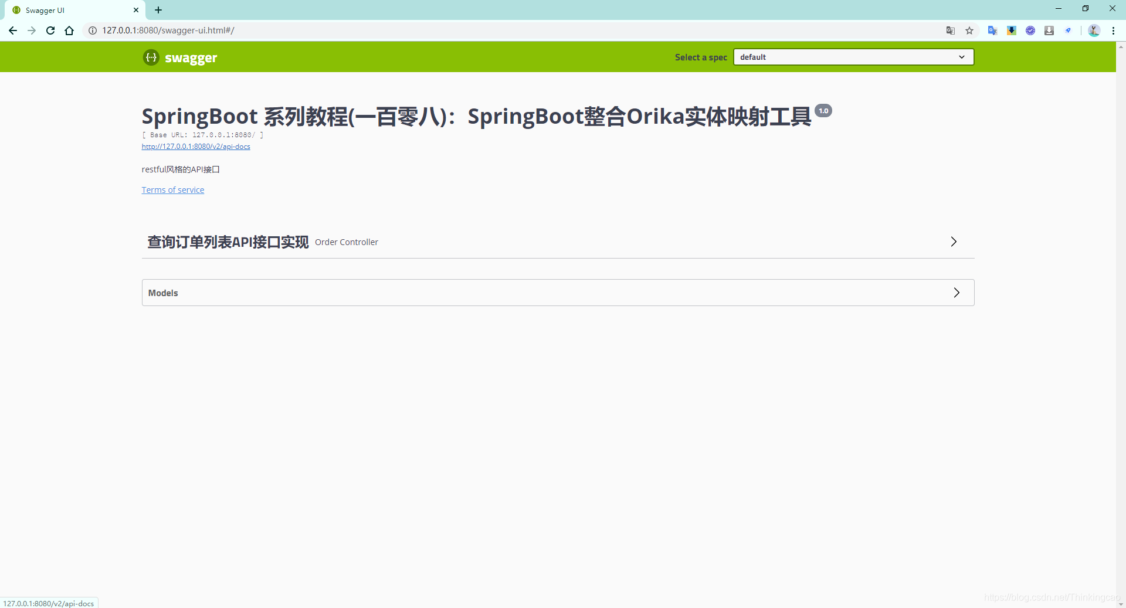The image size is (1126, 608).
Task: Click the 1.0 version badge
Action: pos(823,111)
